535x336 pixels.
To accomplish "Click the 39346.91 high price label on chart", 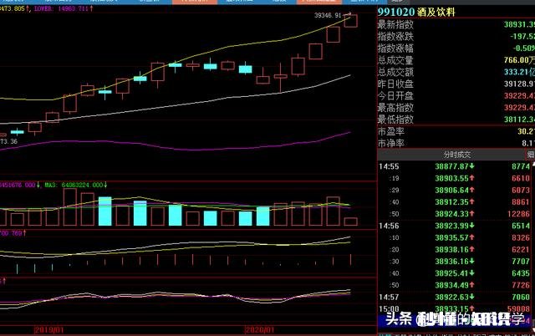I will [328, 15].
